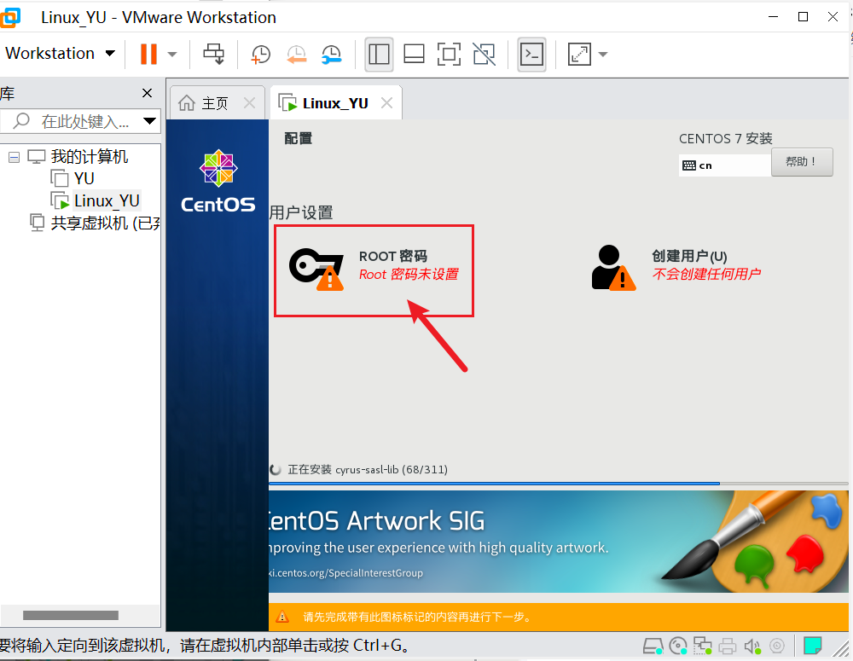This screenshot has height=661, width=853.
Task: Click the 帮助！ button
Action: pyautogui.click(x=802, y=162)
